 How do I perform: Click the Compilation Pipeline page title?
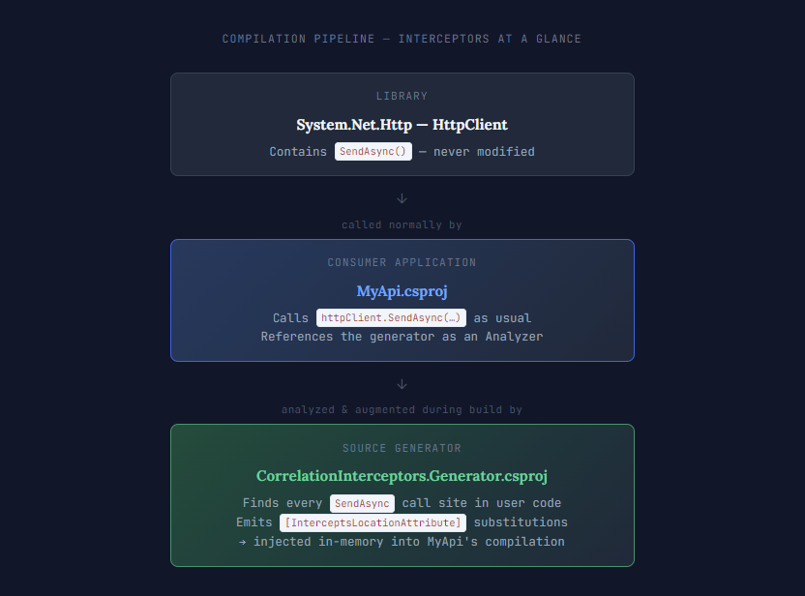[x=402, y=40]
